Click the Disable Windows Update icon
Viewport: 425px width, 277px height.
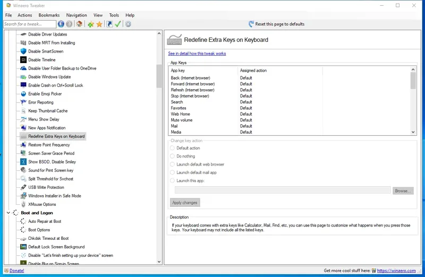click(23, 77)
